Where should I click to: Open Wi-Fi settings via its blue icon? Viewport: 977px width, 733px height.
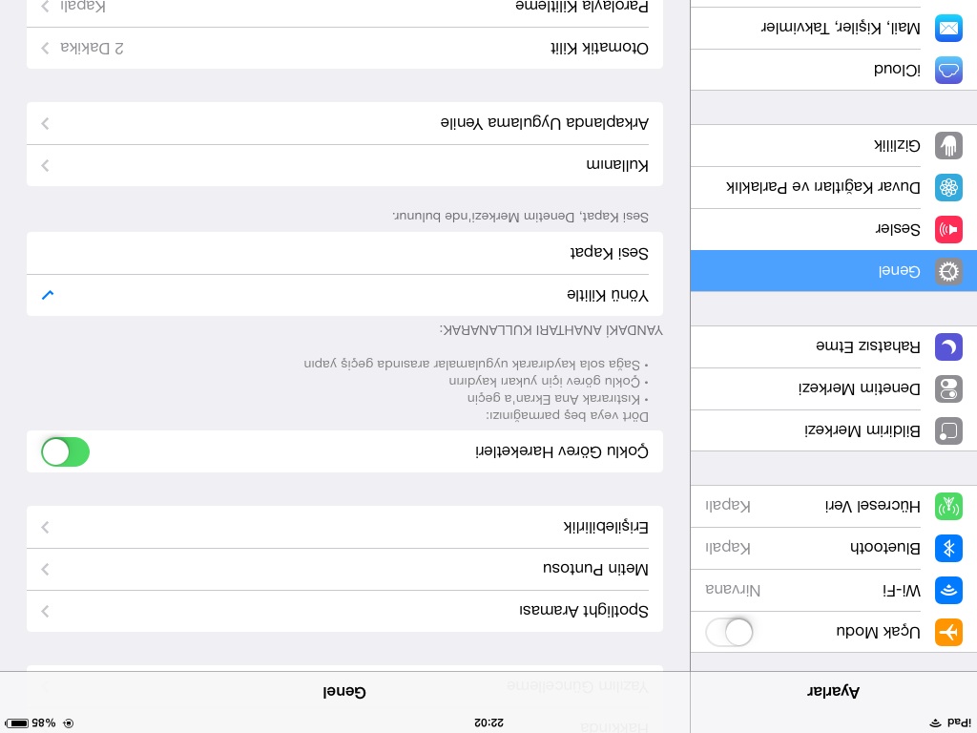point(948,590)
